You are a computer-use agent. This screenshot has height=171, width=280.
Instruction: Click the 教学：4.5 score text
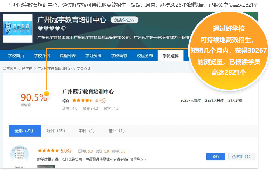(x=111, y=108)
